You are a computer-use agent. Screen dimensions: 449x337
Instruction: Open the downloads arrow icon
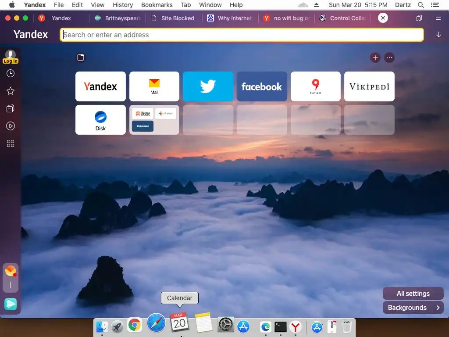pyautogui.click(x=438, y=35)
